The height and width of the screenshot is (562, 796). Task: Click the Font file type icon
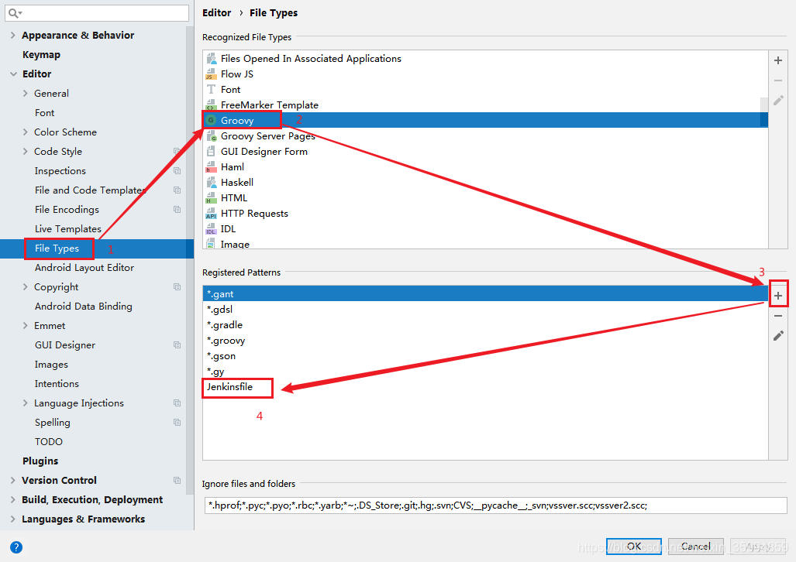tap(211, 89)
